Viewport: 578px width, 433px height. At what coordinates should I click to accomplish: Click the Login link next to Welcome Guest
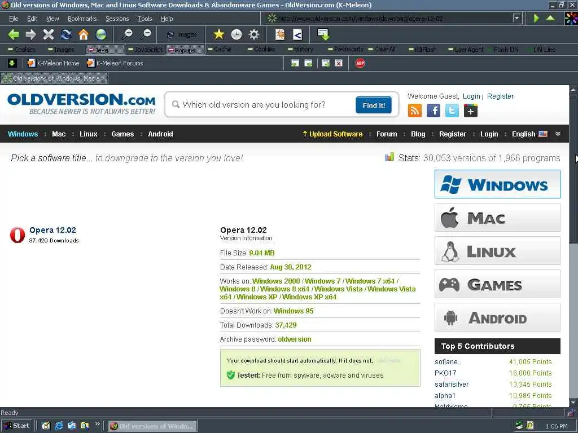[471, 96]
